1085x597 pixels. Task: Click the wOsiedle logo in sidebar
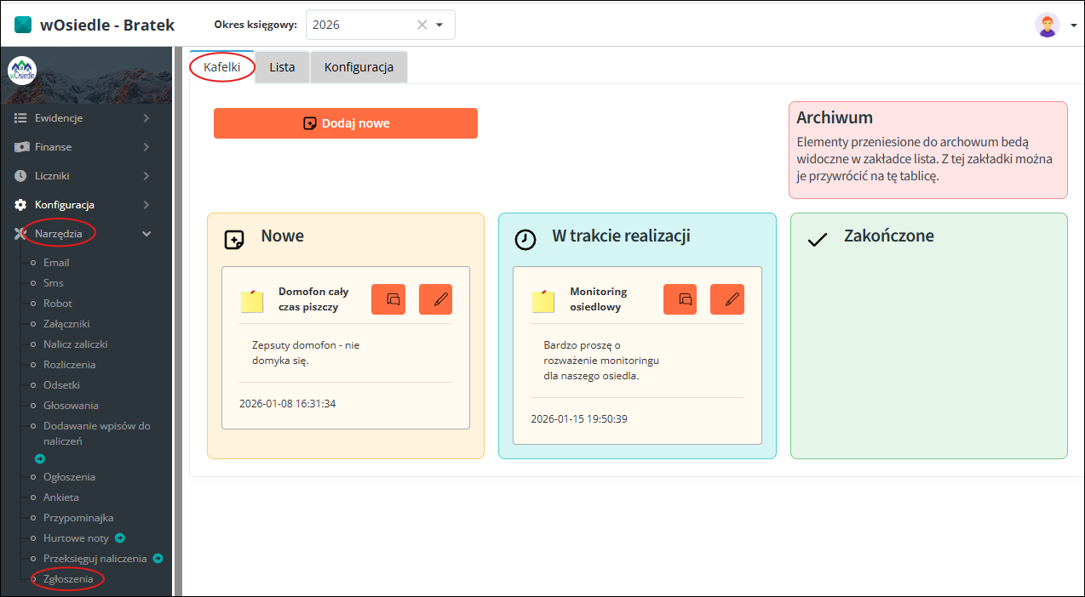coord(22,71)
